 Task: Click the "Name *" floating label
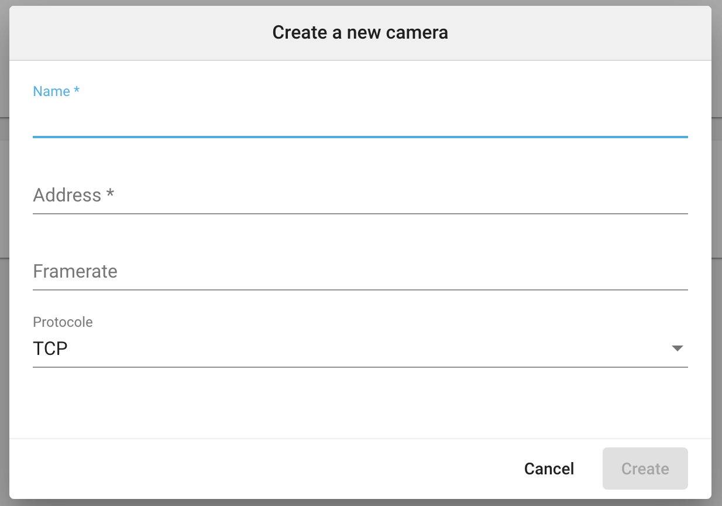[x=56, y=91]
